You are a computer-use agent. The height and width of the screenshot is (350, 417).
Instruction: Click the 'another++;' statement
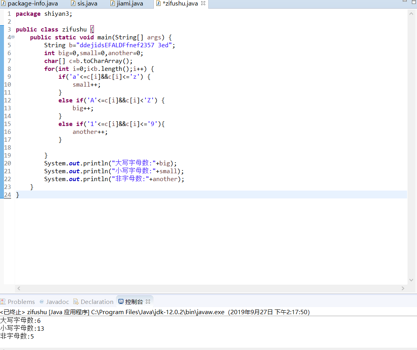coord(90,132)
